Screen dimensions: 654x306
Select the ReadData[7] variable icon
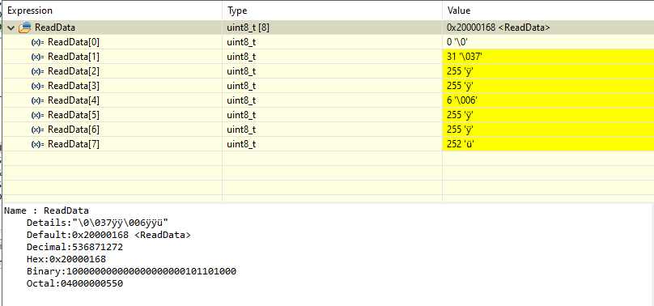pos(38,144)
